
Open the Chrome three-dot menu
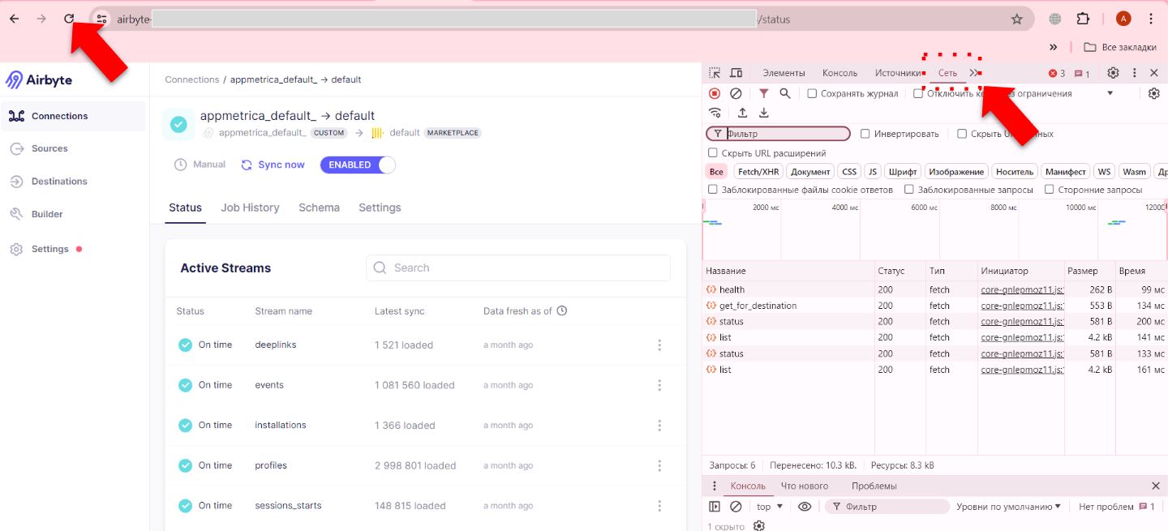click(1151, 19)
